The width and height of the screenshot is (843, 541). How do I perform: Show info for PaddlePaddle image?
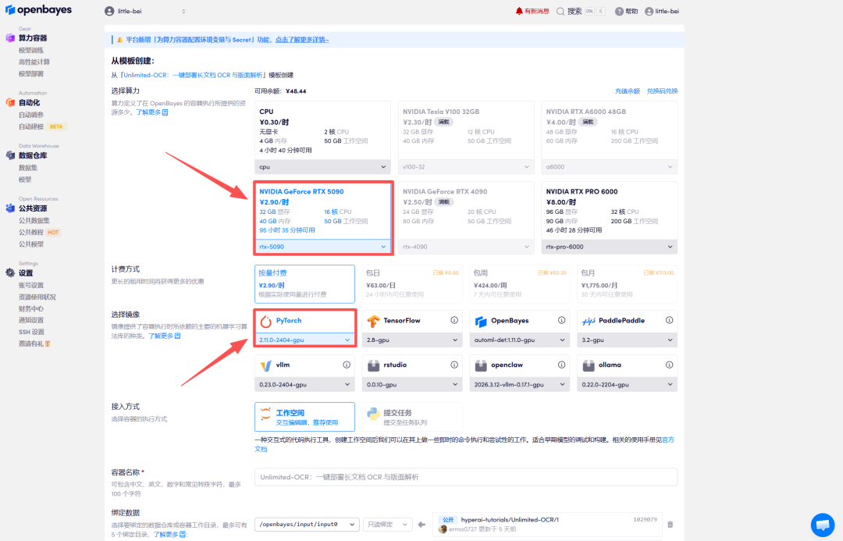(670, 321)
